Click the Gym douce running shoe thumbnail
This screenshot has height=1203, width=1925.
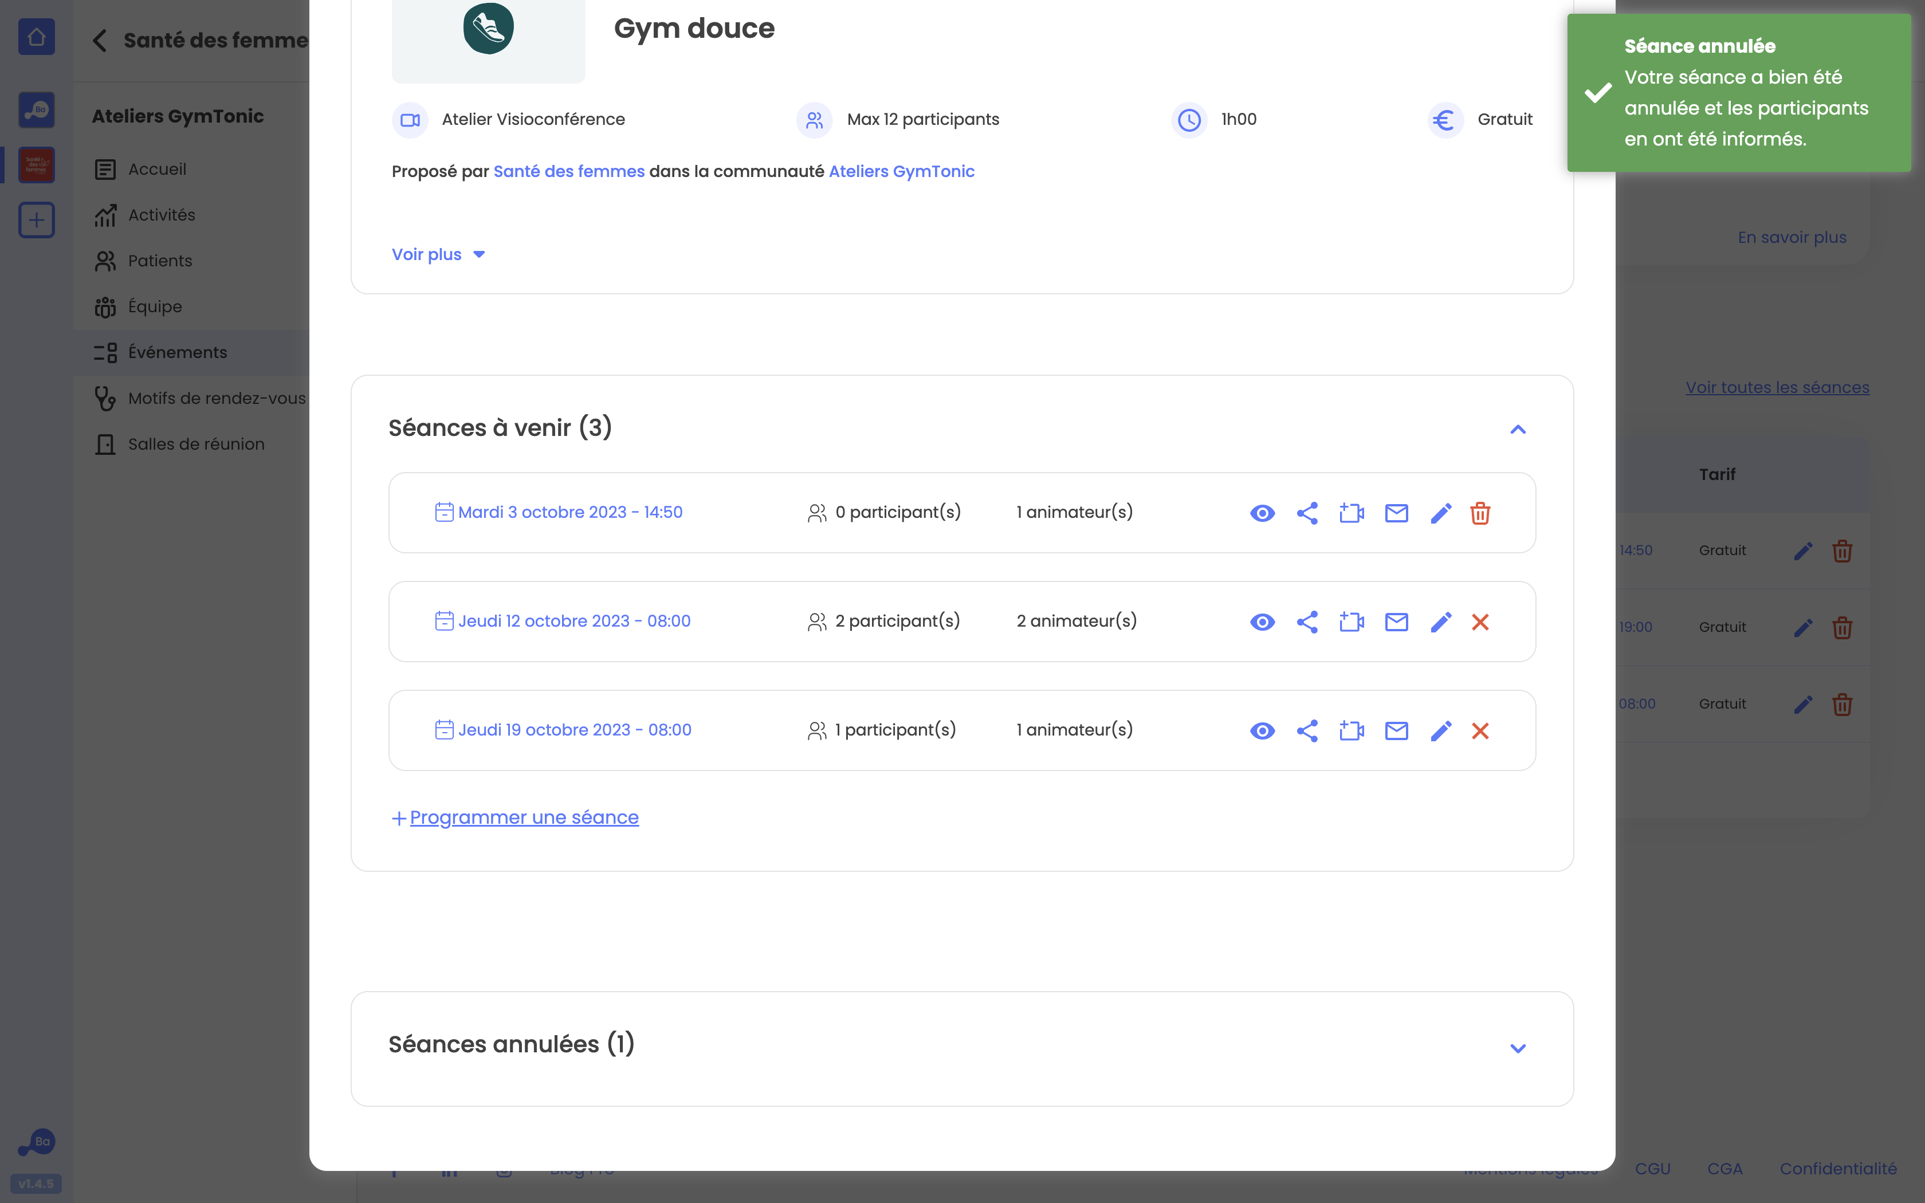click(488, 29)
